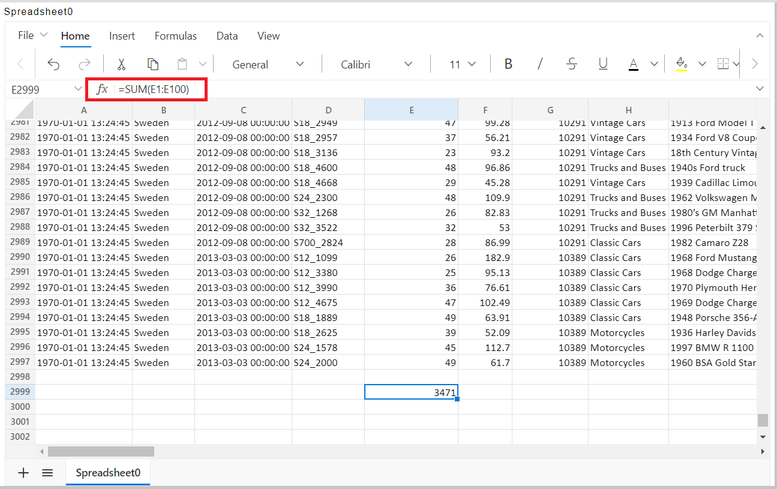Select the cell containing S700_2824
This screenshot has height=489, width=777.
tap(328, 242)
